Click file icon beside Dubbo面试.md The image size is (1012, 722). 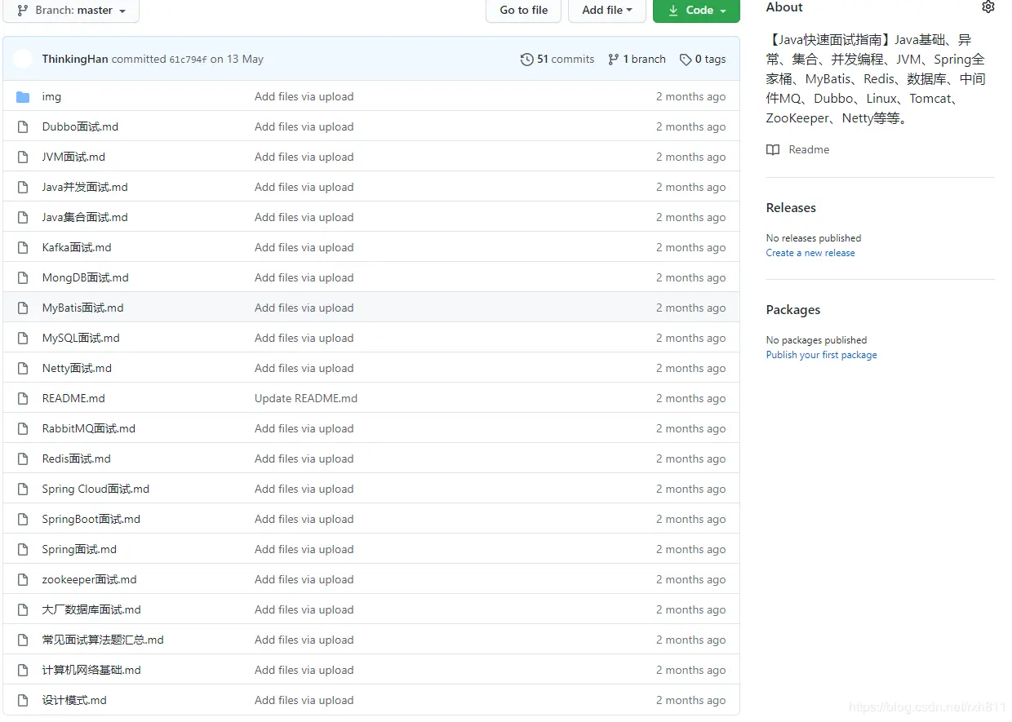click(x=23, y=127)
